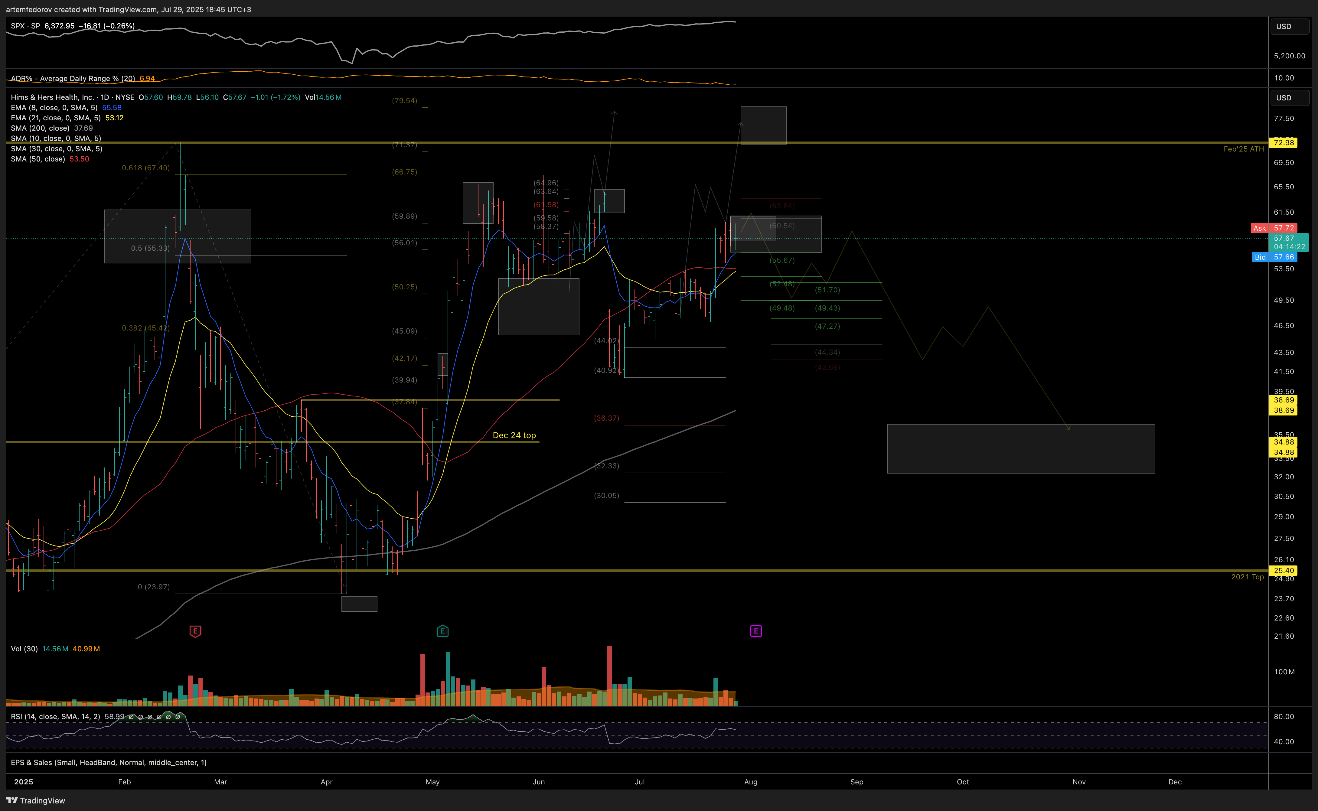Click the 2021 Top line label
The height and width of the screenshot is (811, 1318).
pos(1247,577)
